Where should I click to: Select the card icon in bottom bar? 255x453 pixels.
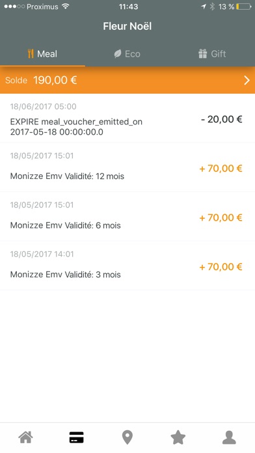pos(77,437)
